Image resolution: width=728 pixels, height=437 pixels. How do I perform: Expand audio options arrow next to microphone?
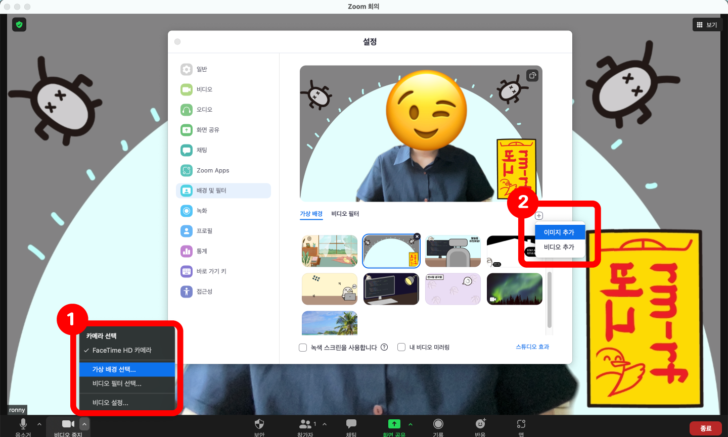click(39, 424)
